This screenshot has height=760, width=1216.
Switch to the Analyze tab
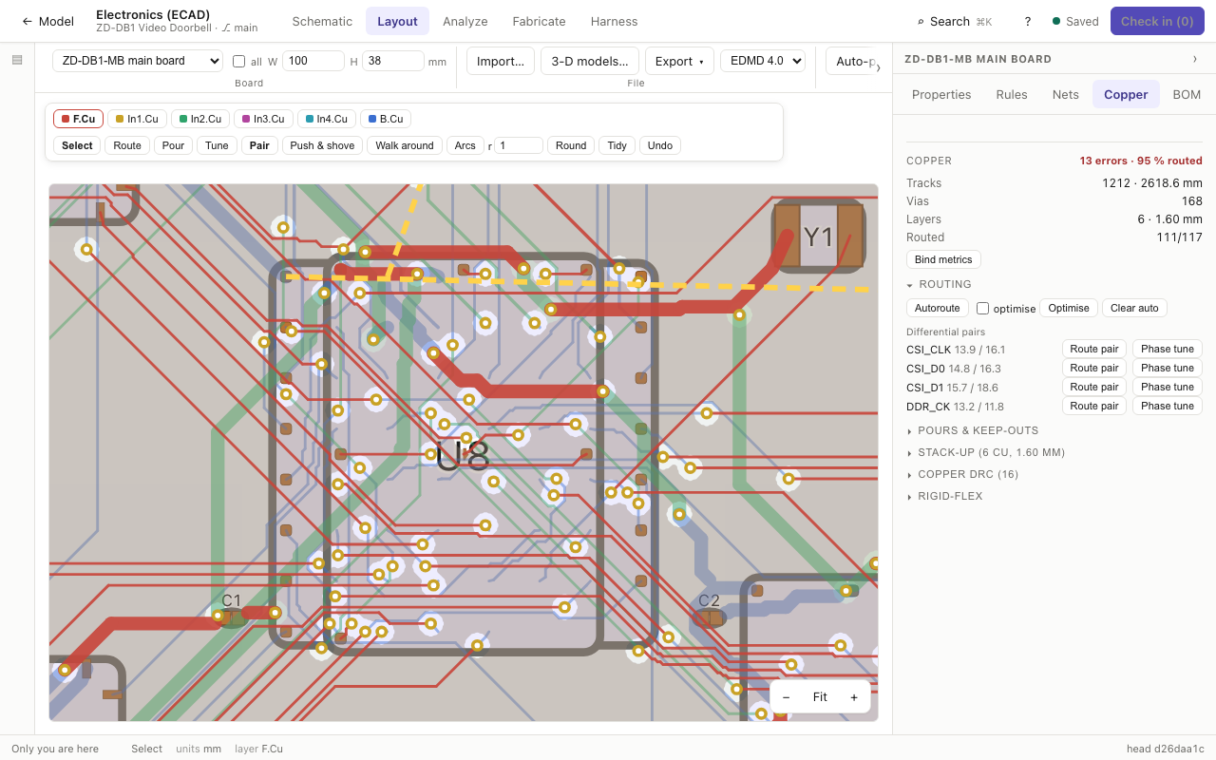465,21
